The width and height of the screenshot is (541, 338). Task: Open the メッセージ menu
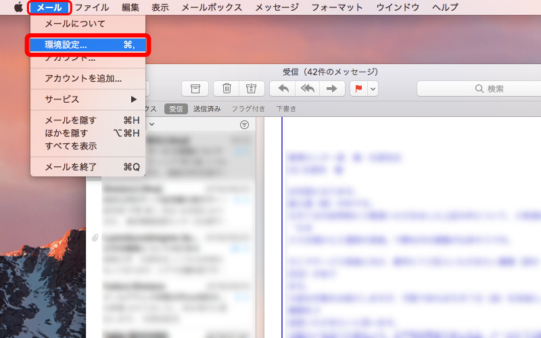[277, 7]
